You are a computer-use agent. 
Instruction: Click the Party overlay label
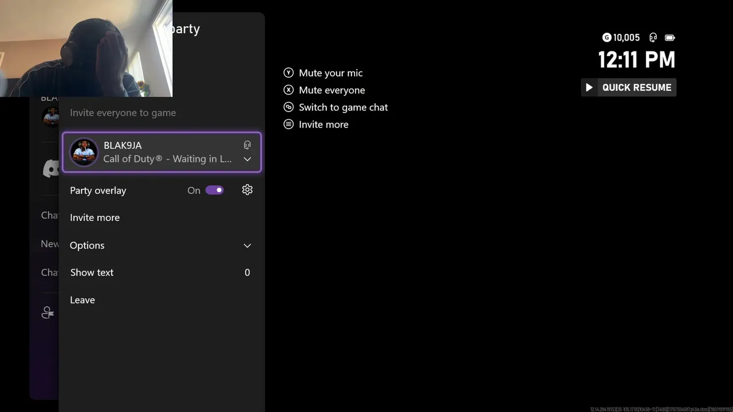(x=98, y=191)
